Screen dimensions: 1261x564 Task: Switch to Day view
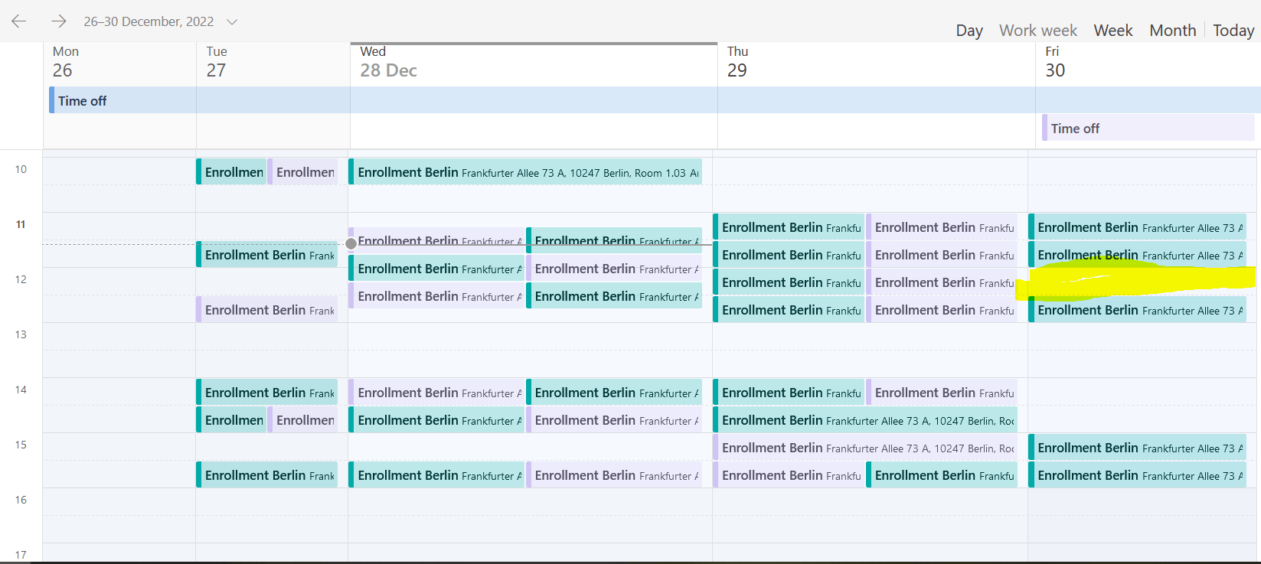[x=969, y=31]
